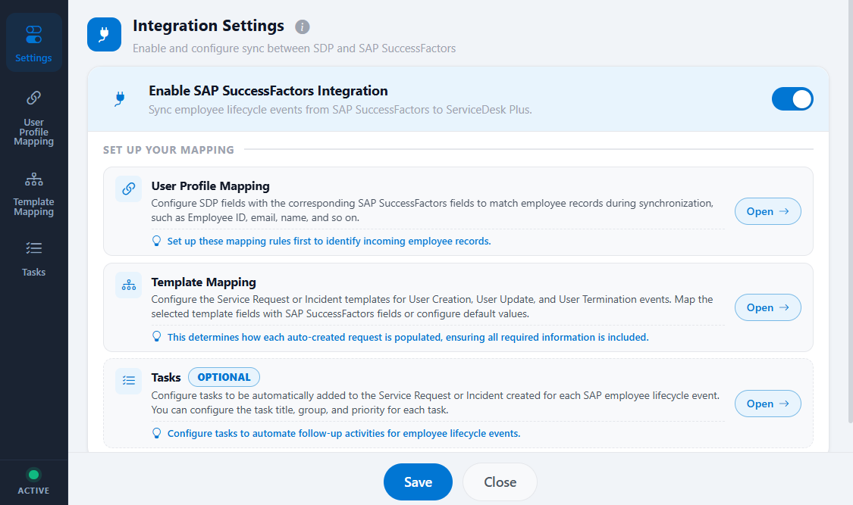This screenshot has height=505, width=853.
Task: Click the link icon on User Profile Mapping card
Action: click(128, 189)
